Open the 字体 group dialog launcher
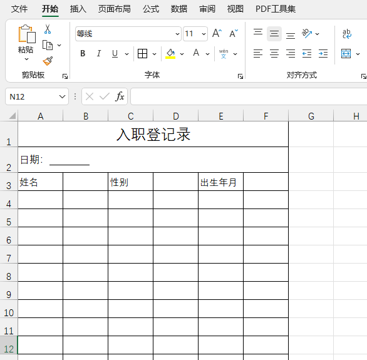The width and height of the screenshot is (367, 360). [240, 76]
